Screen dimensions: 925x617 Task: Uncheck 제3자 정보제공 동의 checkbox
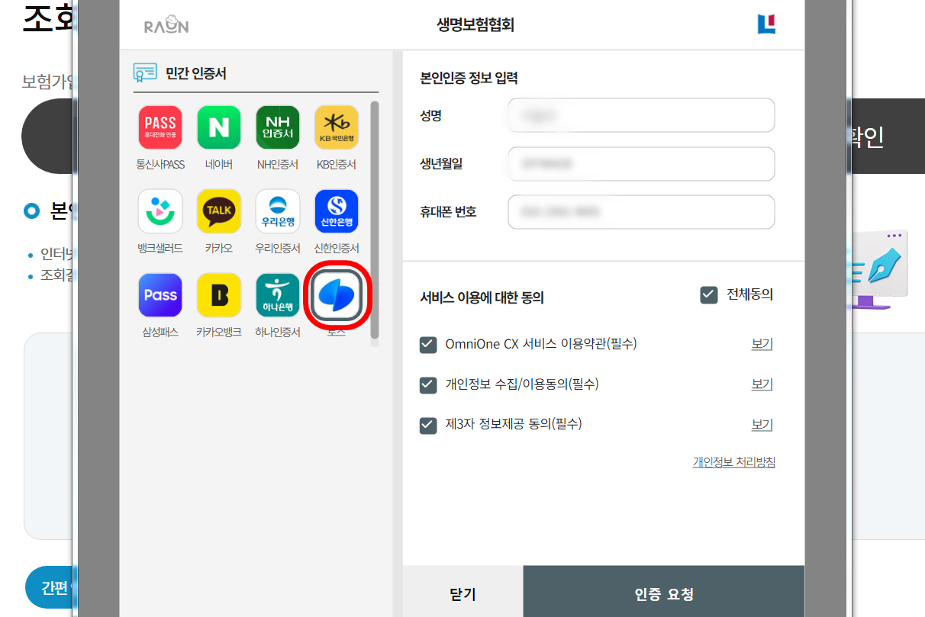pos(428,425)
